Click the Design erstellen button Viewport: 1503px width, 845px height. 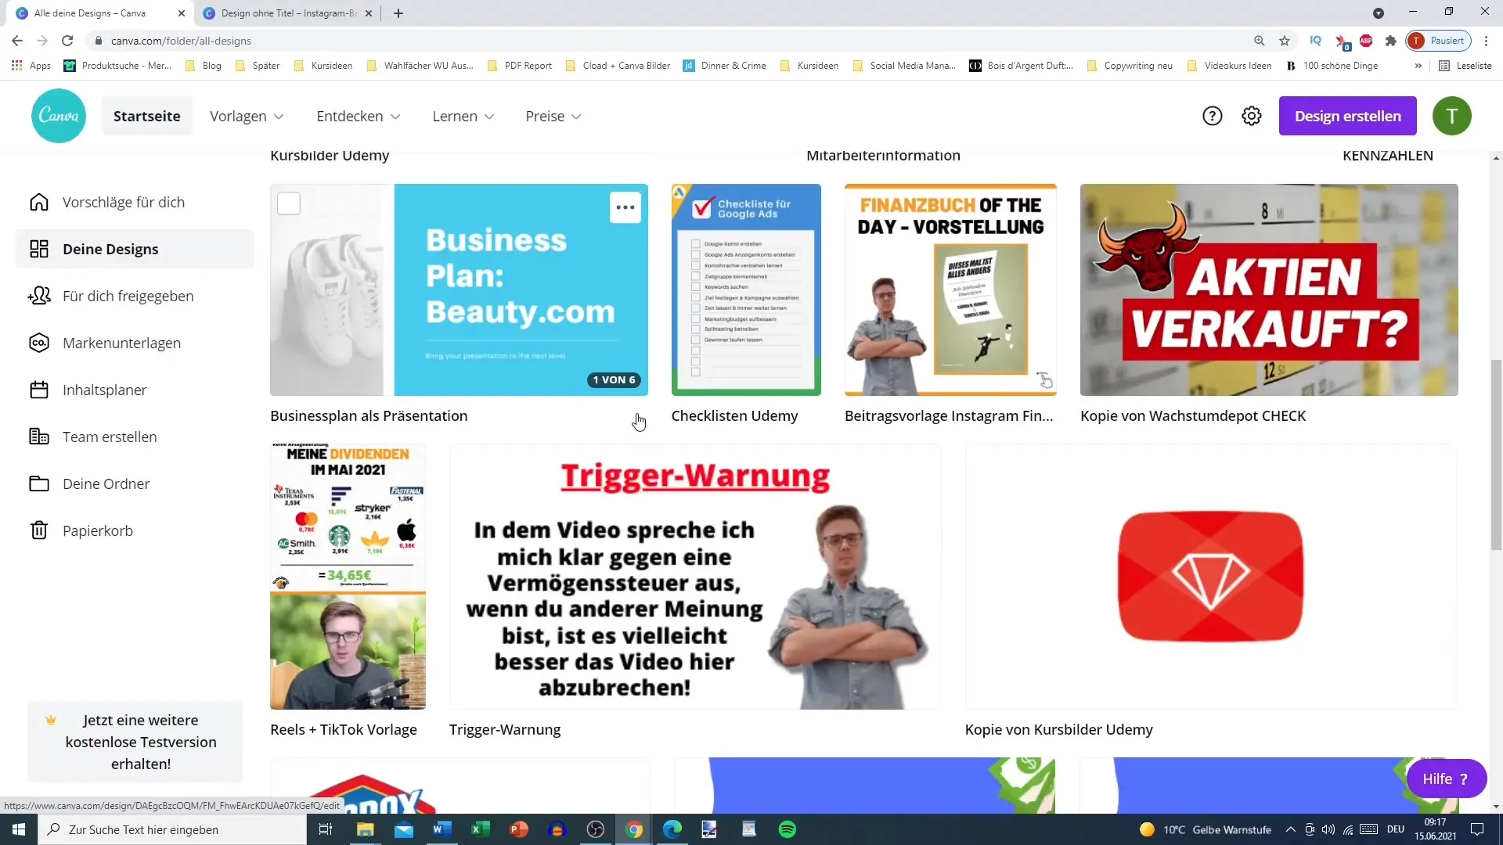click(1347, 116)
